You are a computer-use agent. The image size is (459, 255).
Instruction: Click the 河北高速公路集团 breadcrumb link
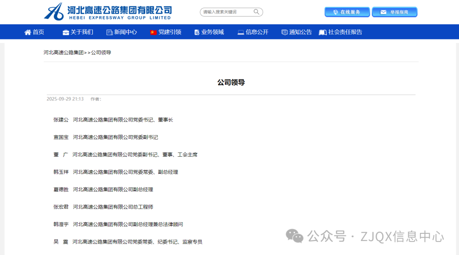tap(63, 53)
